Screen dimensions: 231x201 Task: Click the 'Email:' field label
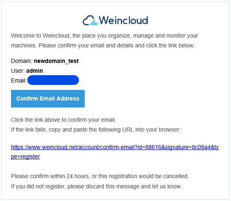[x=19, y=80]
